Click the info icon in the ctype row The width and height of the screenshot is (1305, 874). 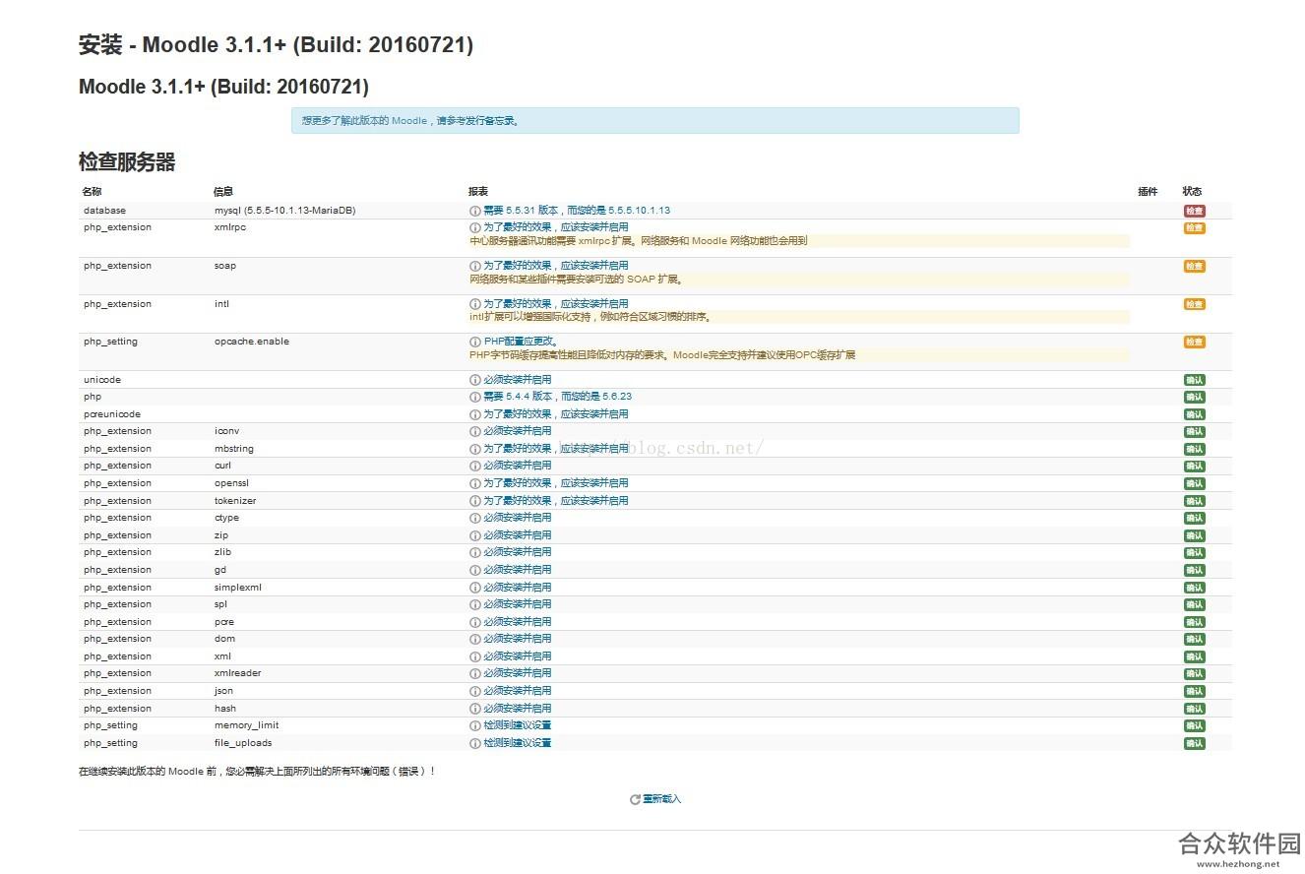click(475, 518)
